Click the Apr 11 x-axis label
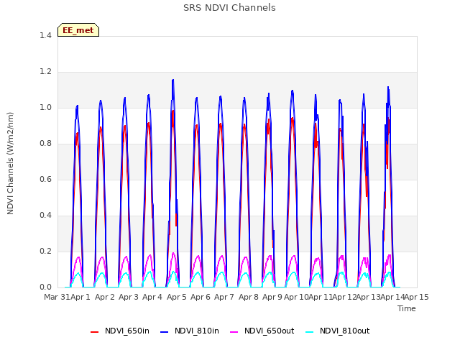 [x=321, y=297]
